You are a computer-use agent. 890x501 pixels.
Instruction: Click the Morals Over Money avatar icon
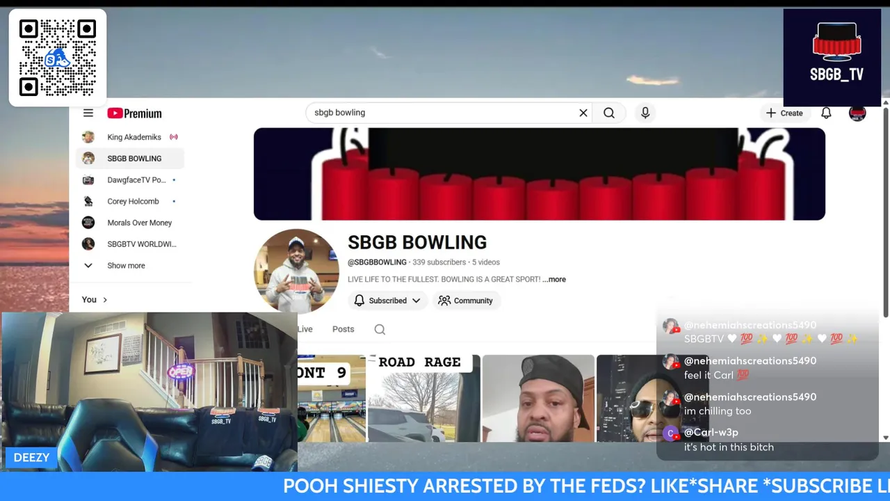88,223
